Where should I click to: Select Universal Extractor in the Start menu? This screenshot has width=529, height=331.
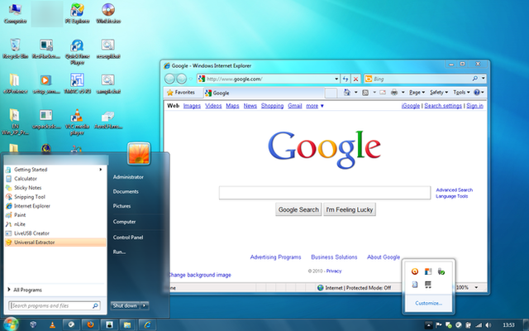tap(55, 242)
